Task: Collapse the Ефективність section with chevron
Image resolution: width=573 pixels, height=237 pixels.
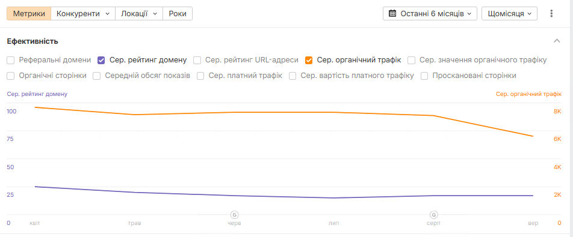Action: pyautogui.click(x=557, y=41)
